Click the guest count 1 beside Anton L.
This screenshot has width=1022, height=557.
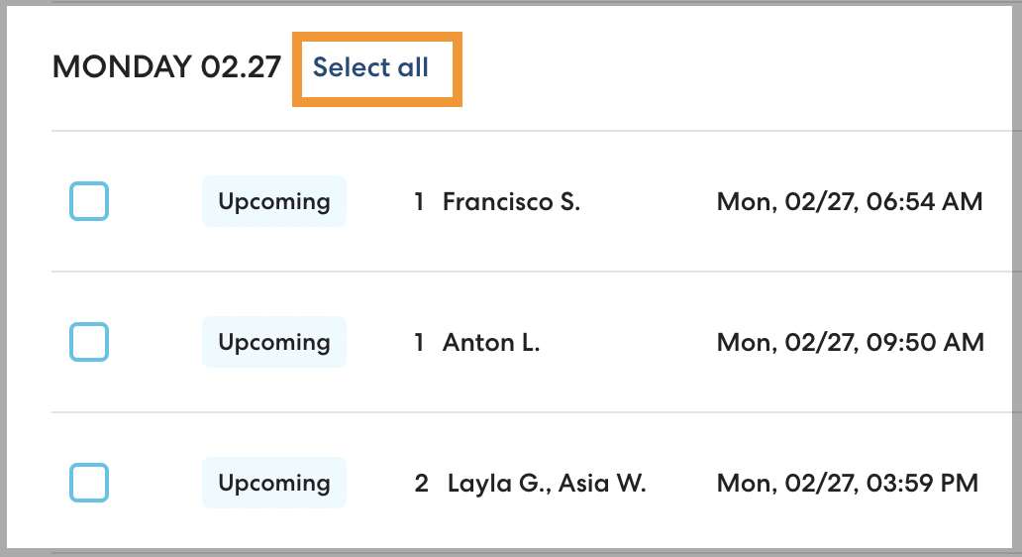click(420, 343)
